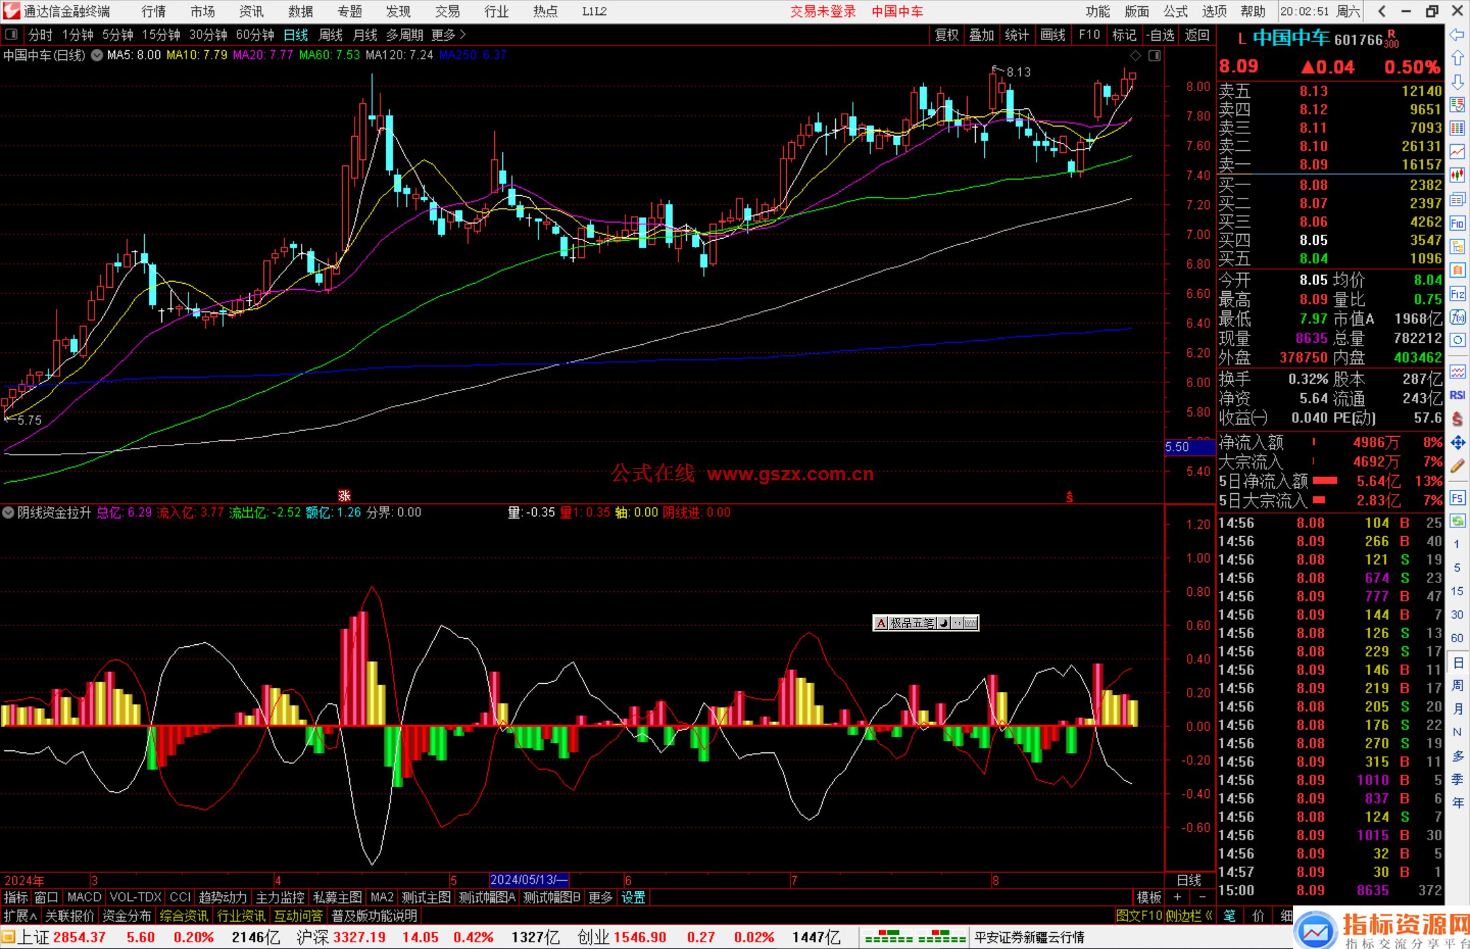
Task: Open the F10 company info sidebar icon
Action: [1457, 223]
